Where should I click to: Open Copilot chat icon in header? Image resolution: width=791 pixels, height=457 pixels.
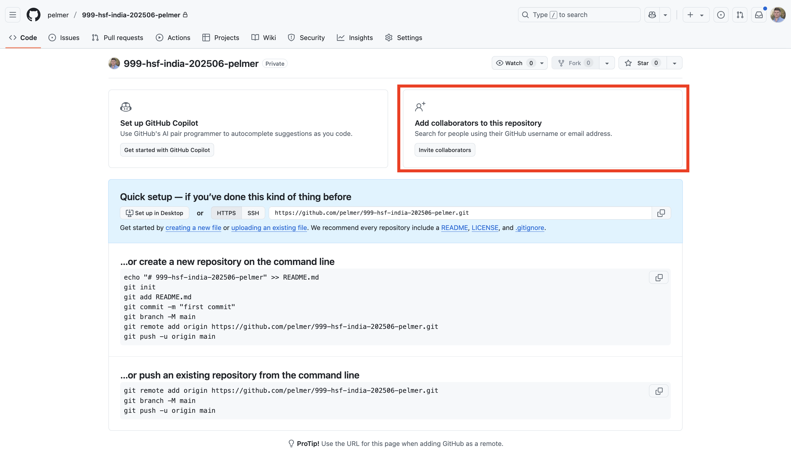[652, 15]
